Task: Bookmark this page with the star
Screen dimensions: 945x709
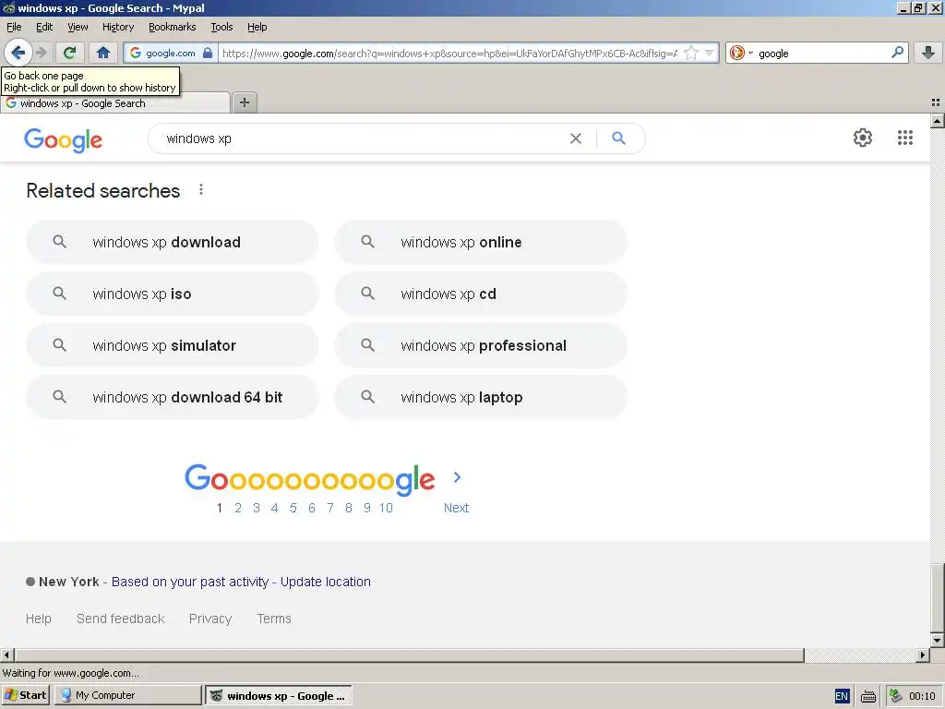Action: coord(691,53)
